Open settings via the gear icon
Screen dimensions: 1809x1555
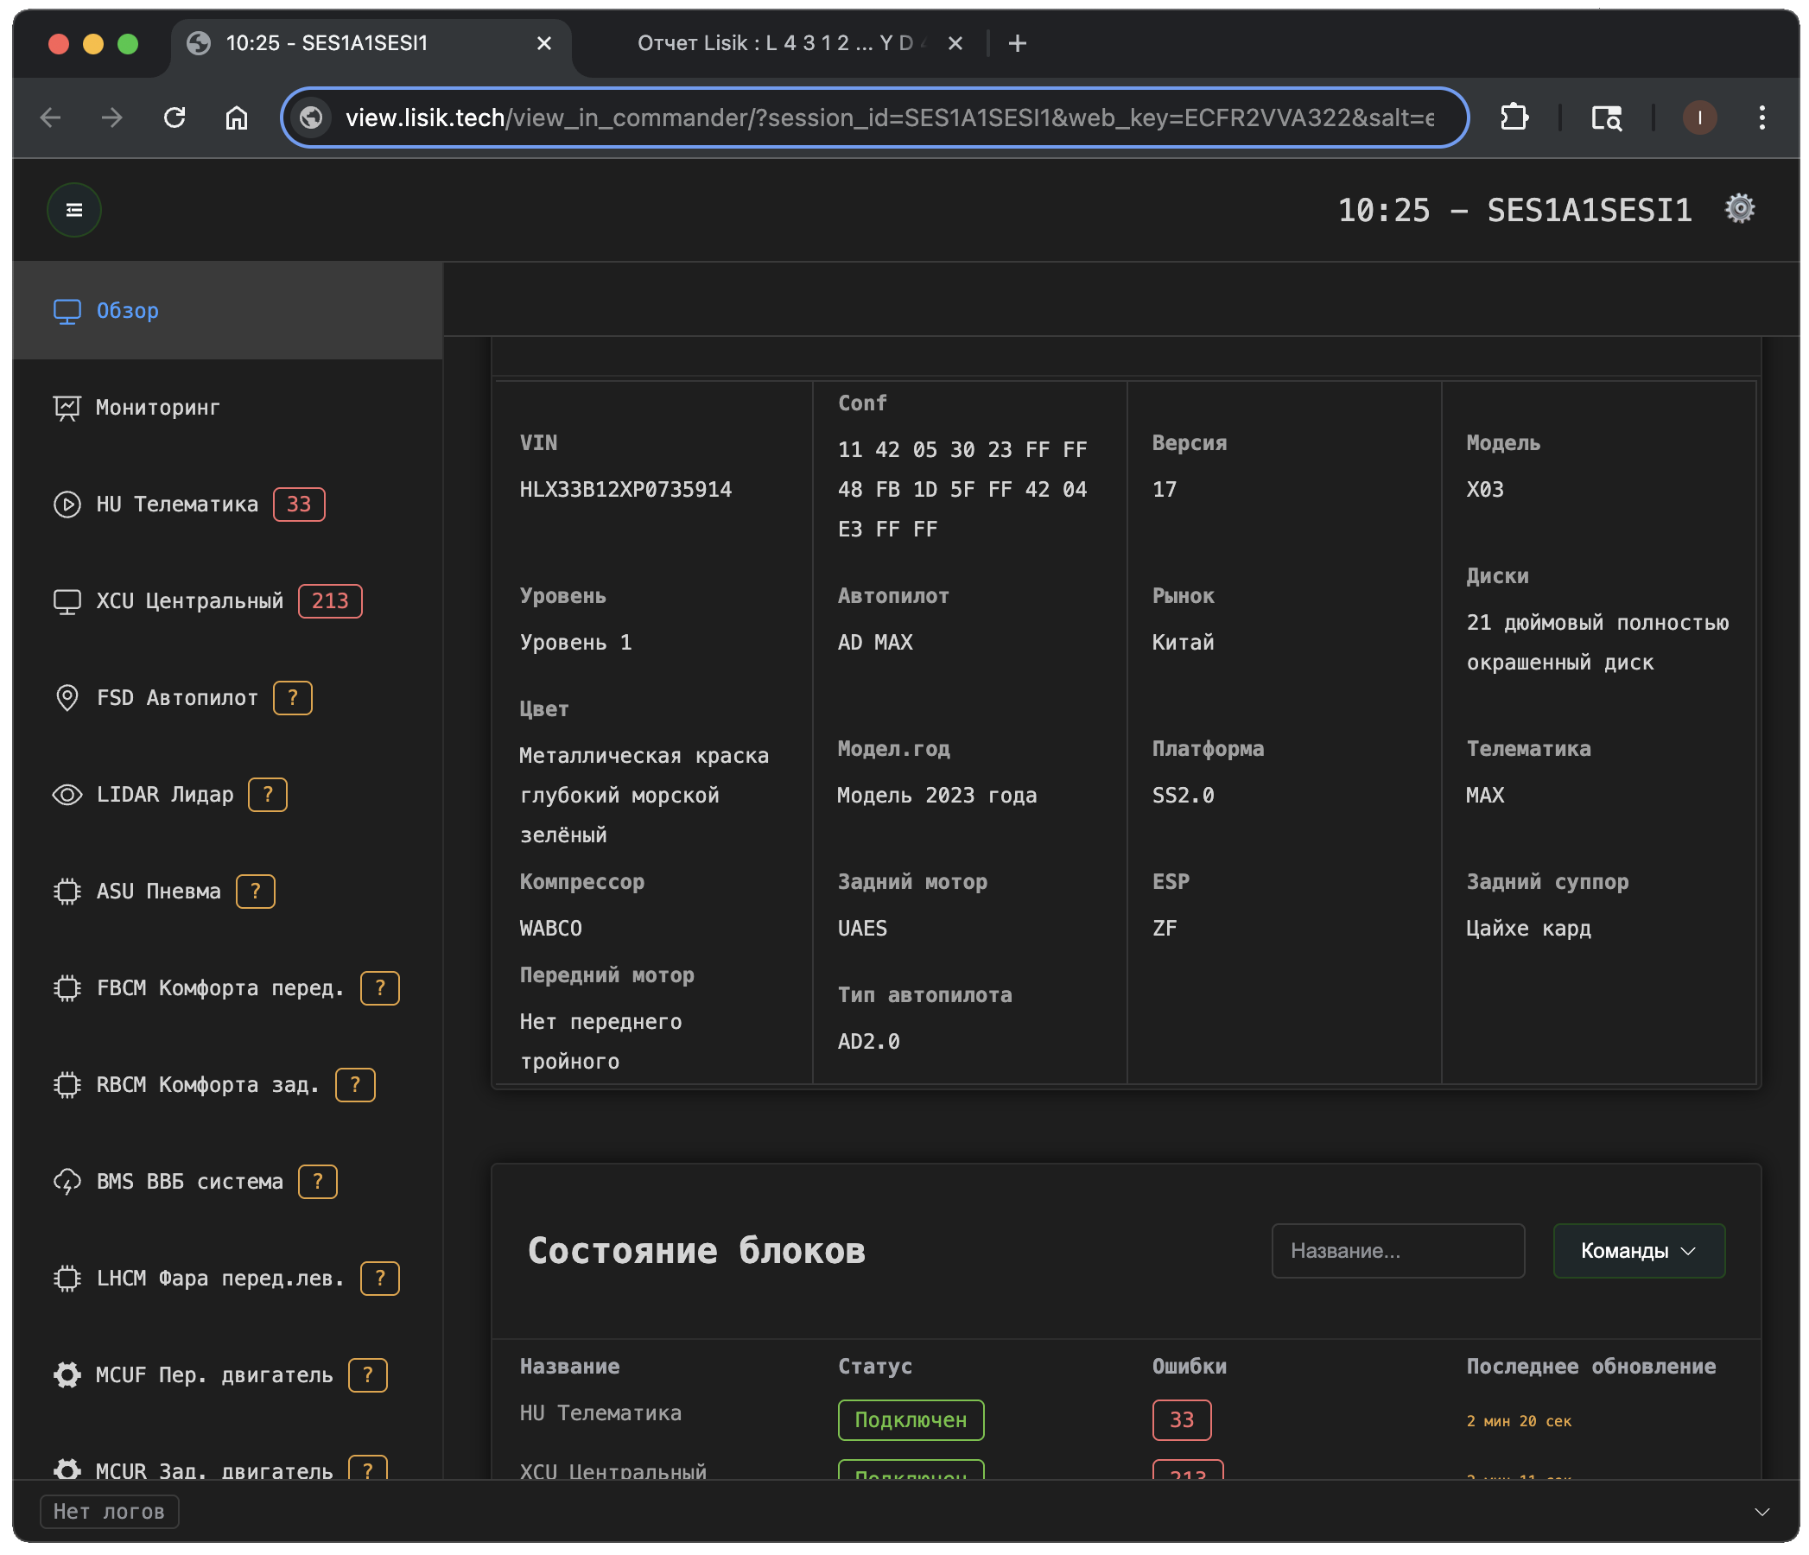[1739, 209]
